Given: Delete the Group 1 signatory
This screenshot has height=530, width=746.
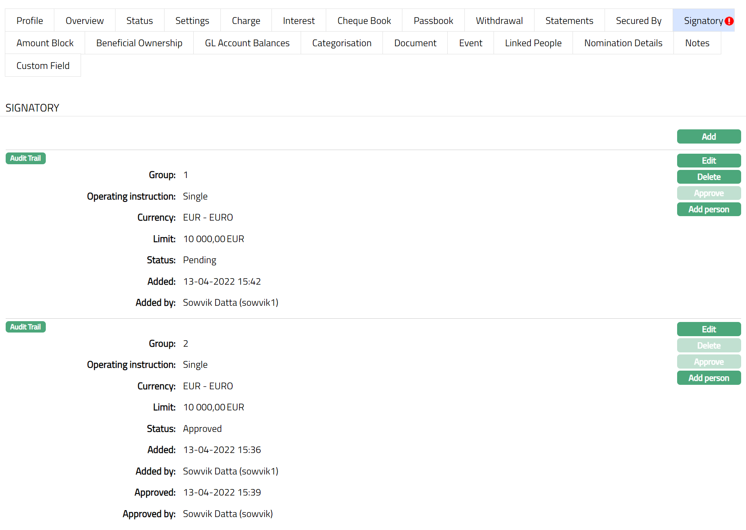Looking at the screenshot, I should (708, 177).
